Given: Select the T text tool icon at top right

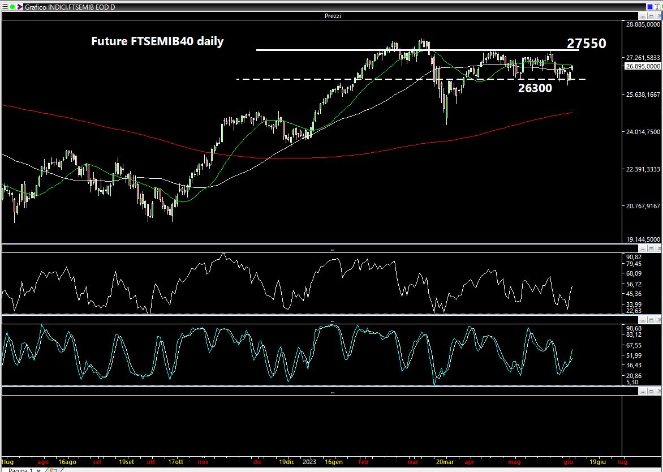Looking at the screenshot, I should (x=657, y=7).
